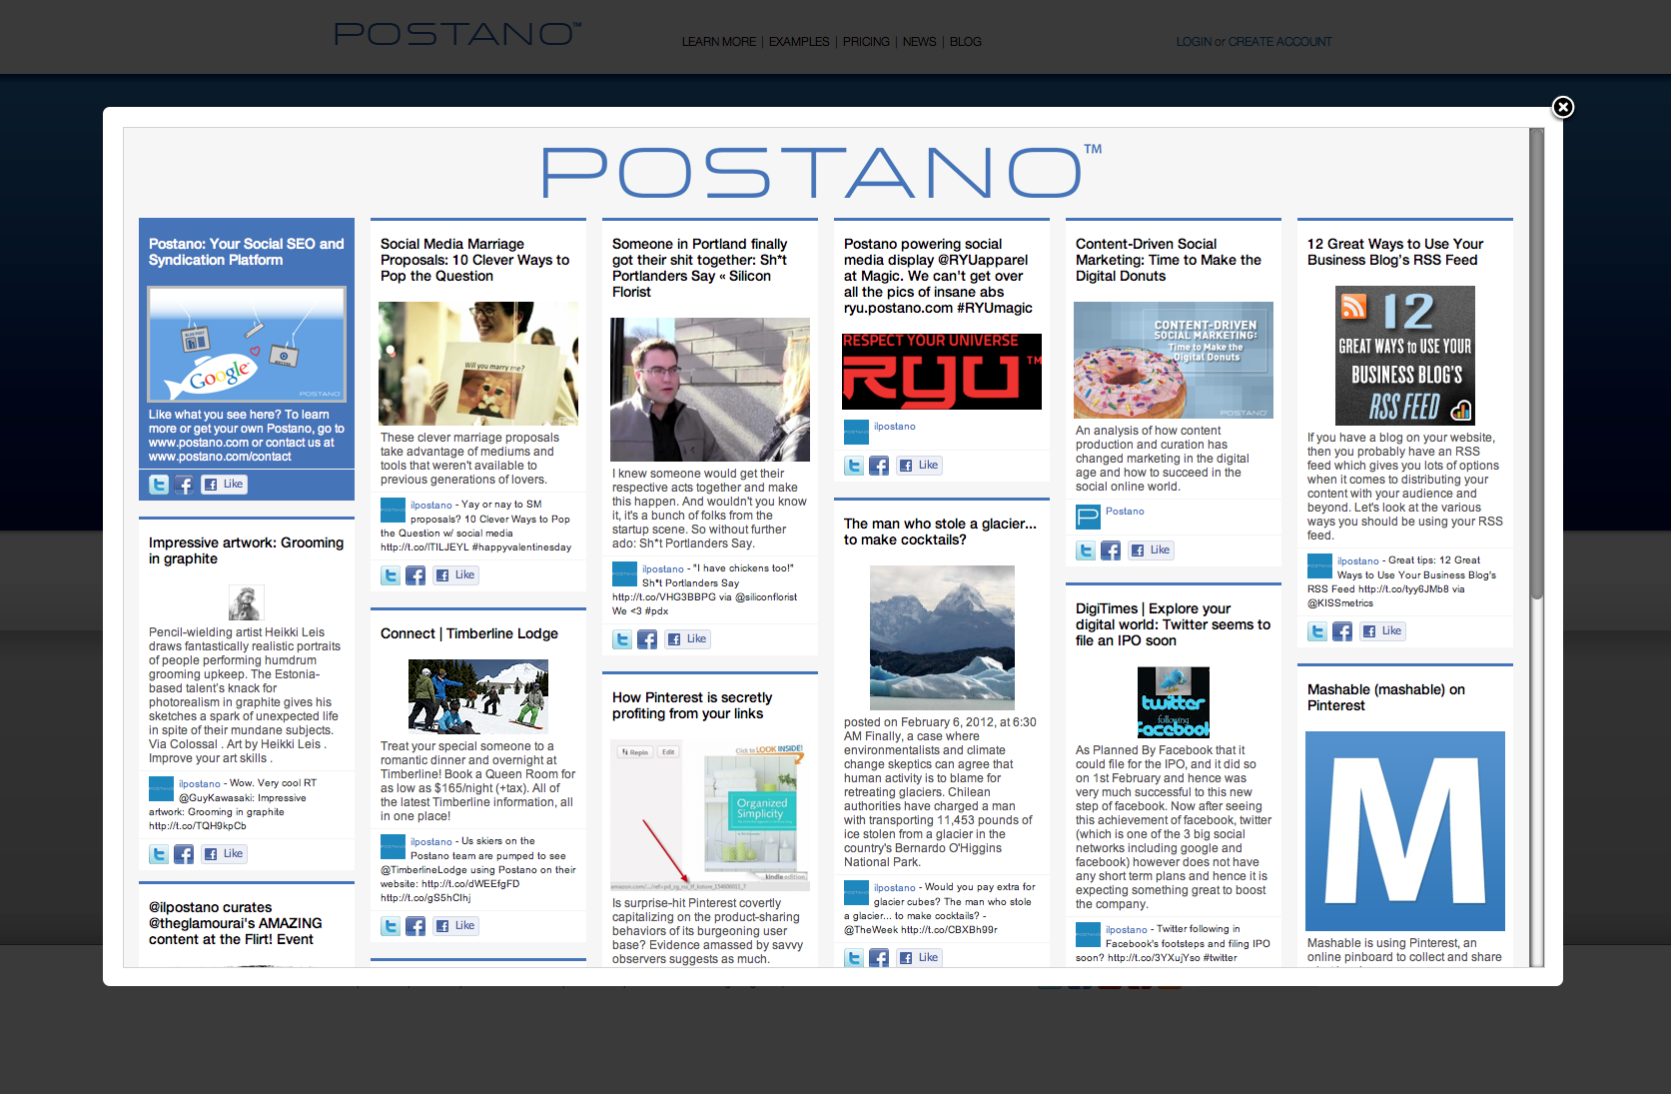Click lightbox vertical scrollbar
This screenshot has height=1094, width=1671.
[1537, 365]
